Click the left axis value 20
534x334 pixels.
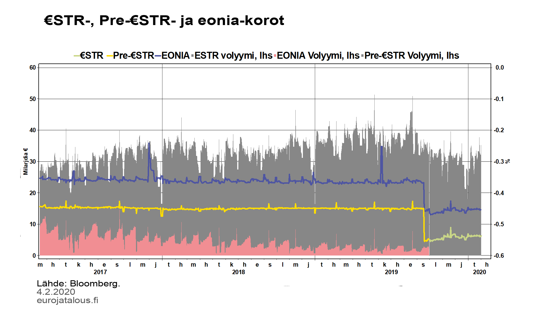tap(33, 193)
